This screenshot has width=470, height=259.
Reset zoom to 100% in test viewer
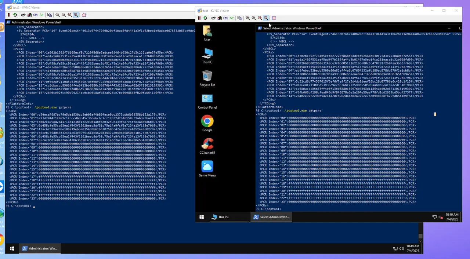tap(260, 18)
